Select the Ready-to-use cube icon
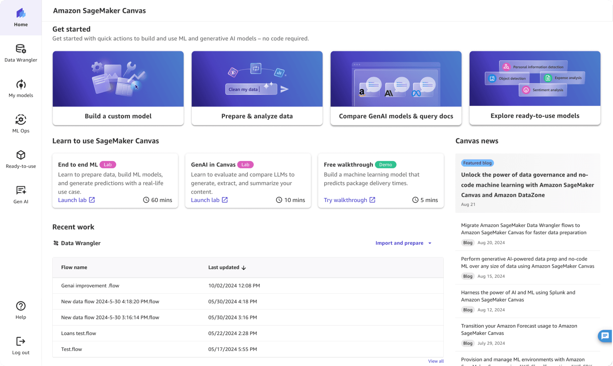Screen dimensions: 613x366 coord(21,155)
